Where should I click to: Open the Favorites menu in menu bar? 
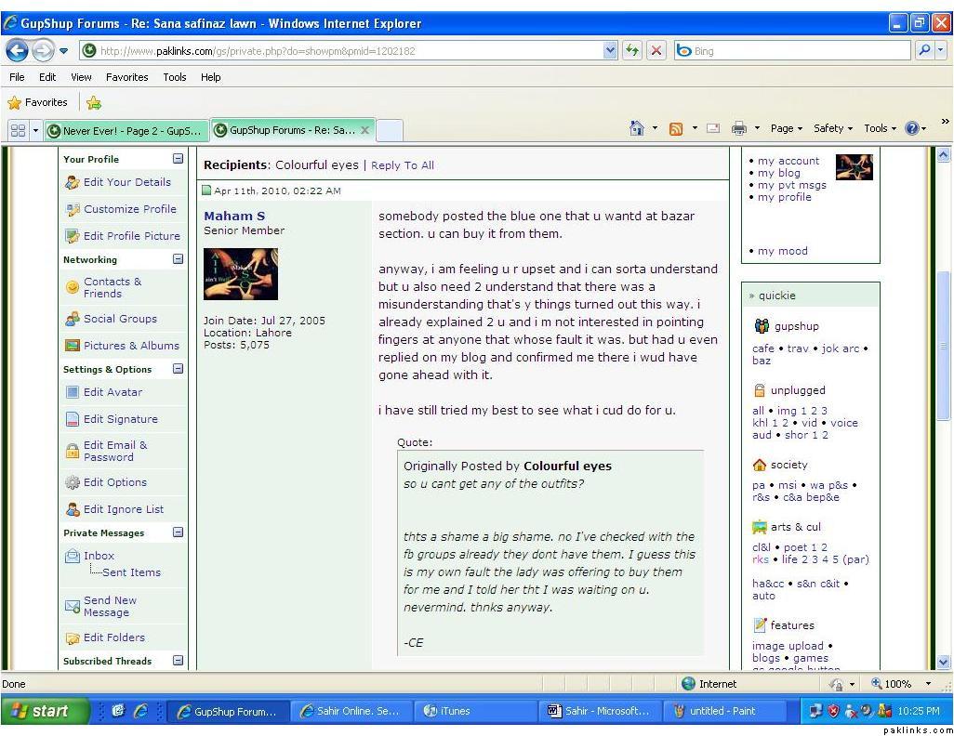[x=126, y=77]
